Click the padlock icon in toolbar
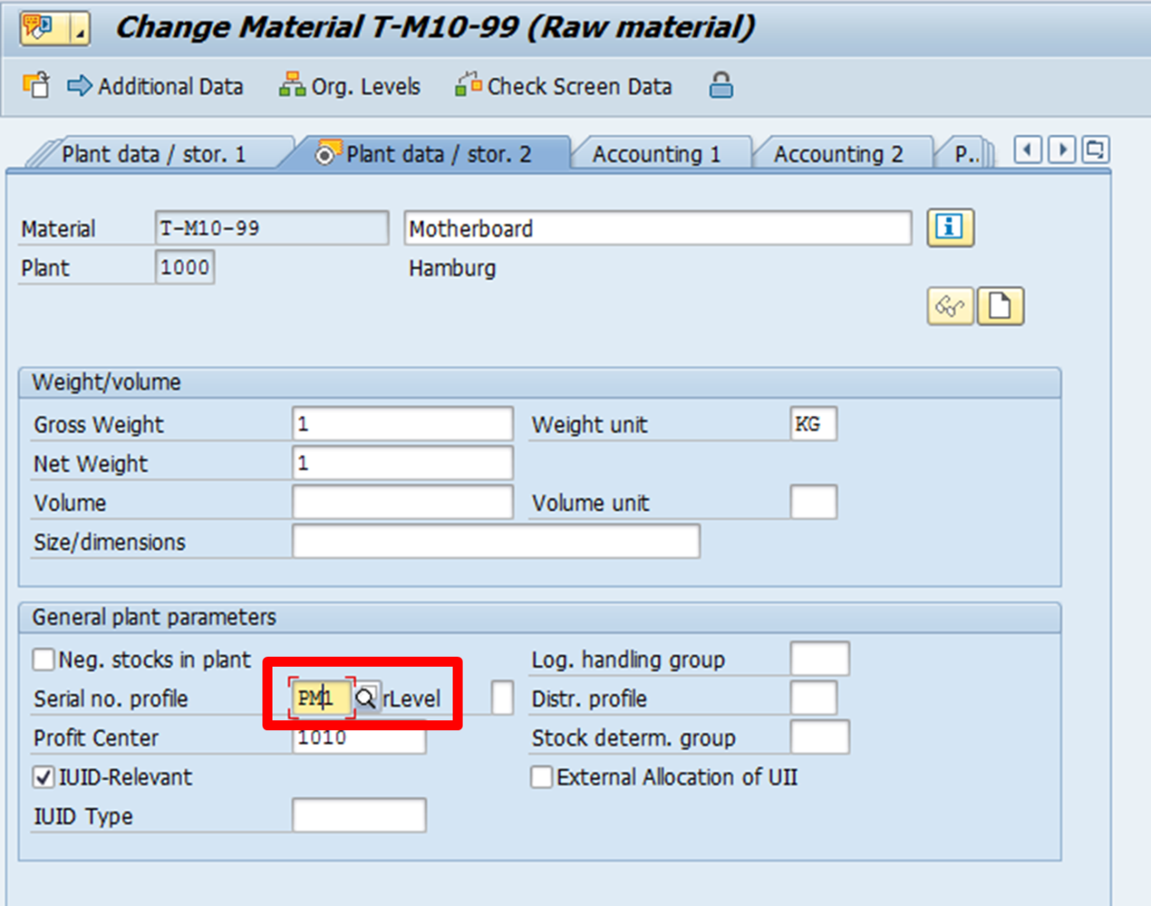Screen dimensions: 1151x906 coord(721,85)
